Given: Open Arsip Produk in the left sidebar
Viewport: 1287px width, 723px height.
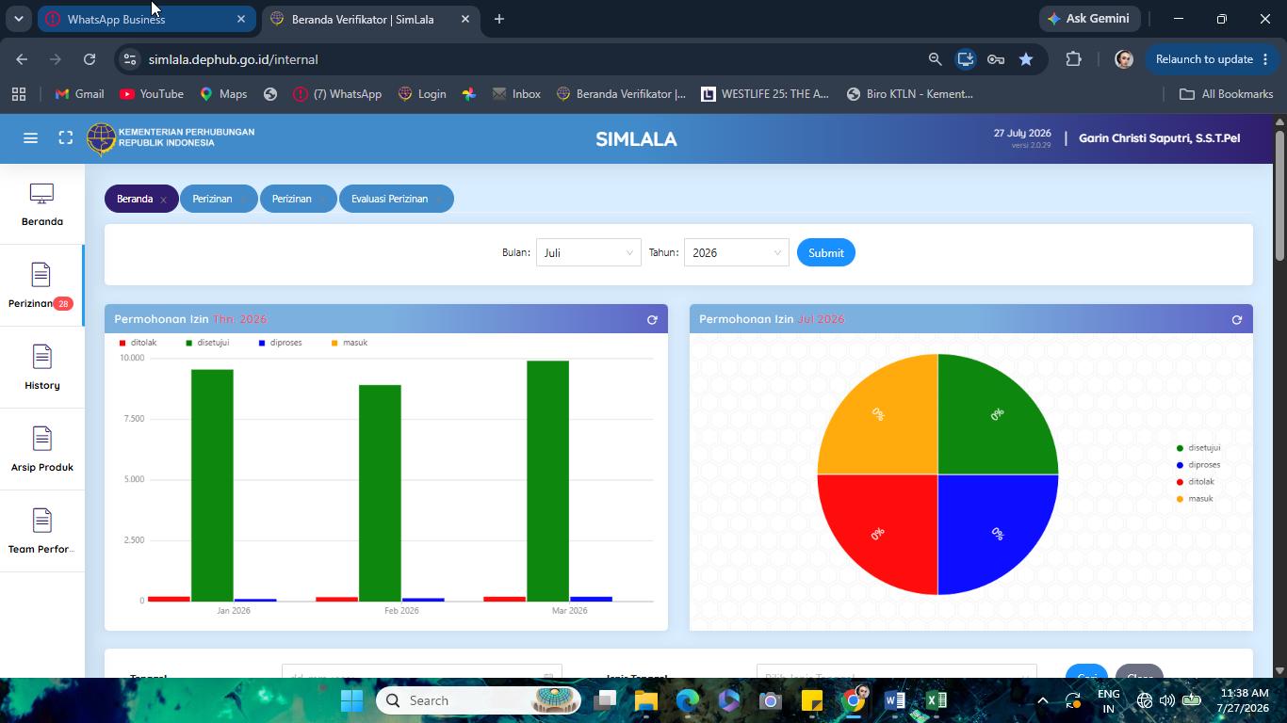Looking at the screenshot, I should coord(41,450).
